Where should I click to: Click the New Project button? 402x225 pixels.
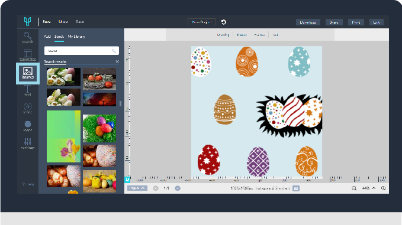pyautogui.click(x=202, y=22)
